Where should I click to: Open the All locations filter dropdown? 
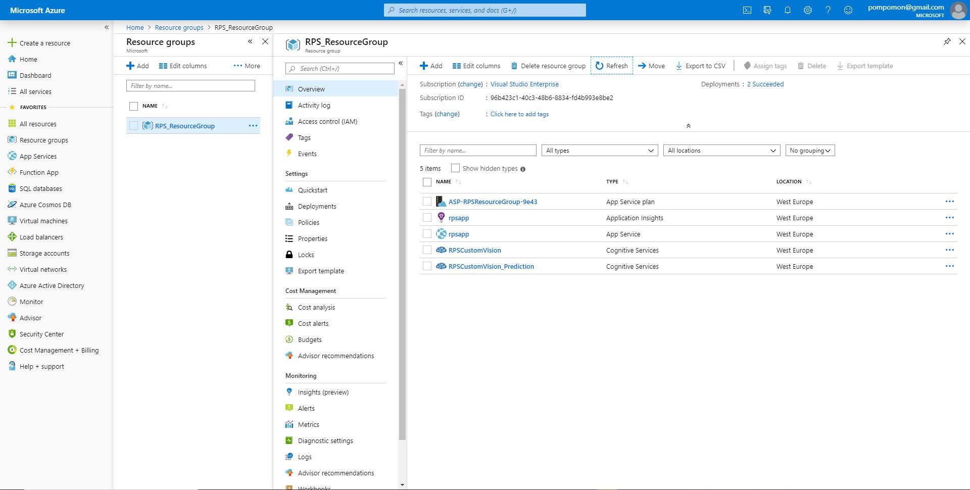(721, 151)
